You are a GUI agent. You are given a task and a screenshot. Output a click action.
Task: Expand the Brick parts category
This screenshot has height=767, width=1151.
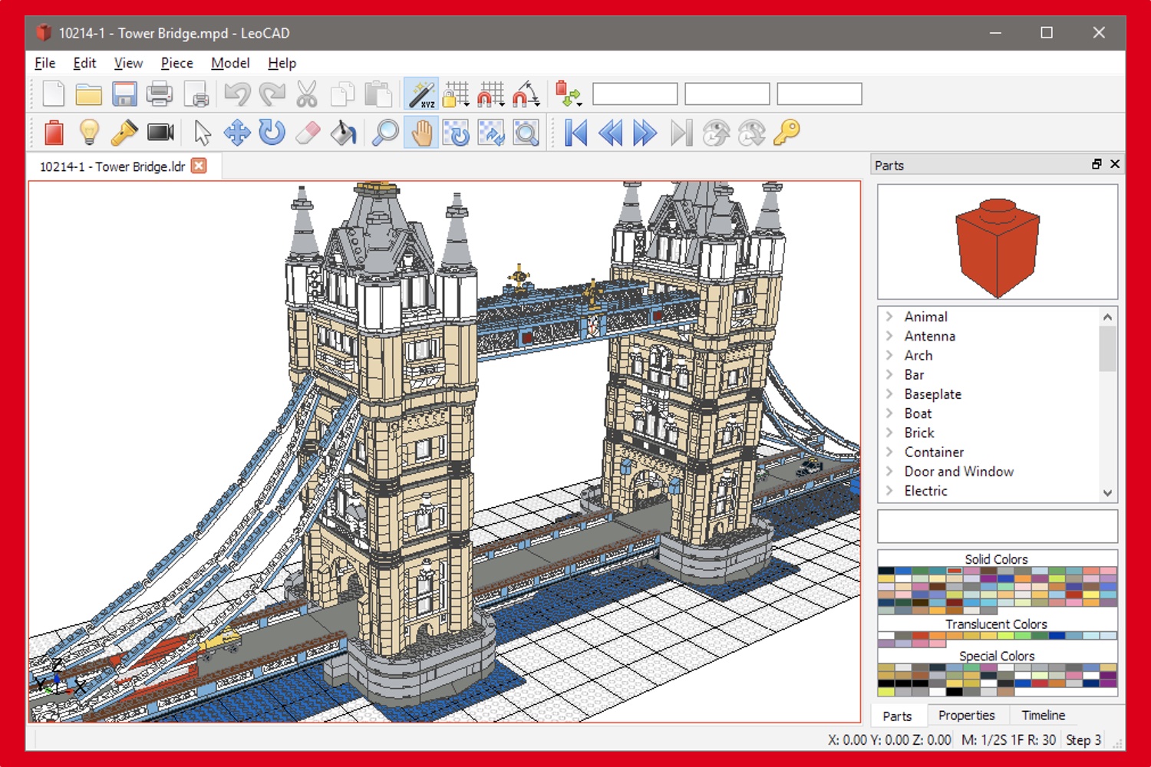pos(889,432)
